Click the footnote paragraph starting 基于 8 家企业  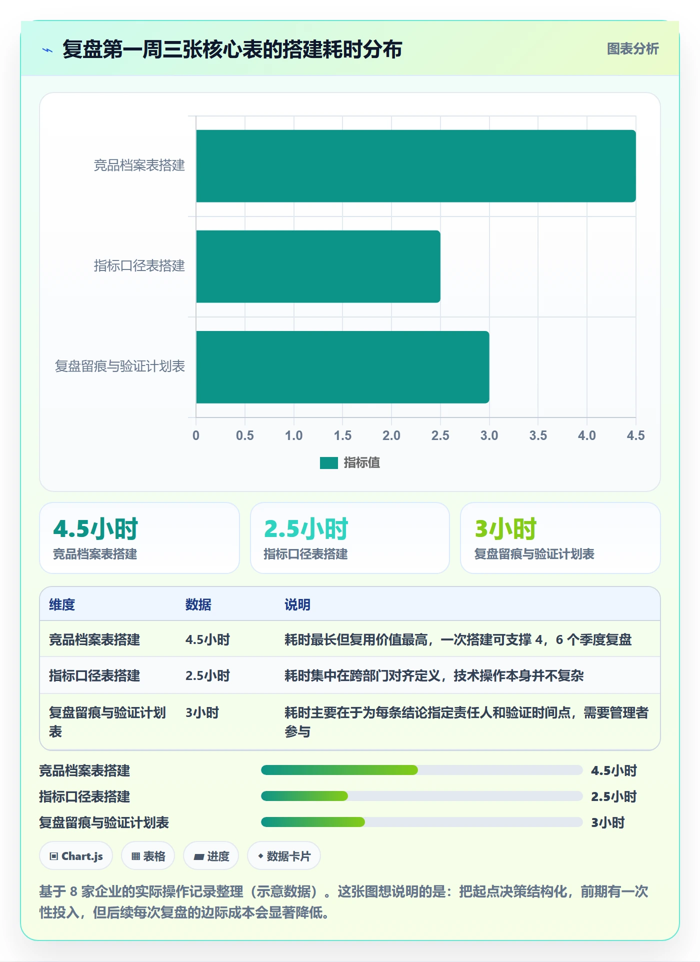(344, 902)
